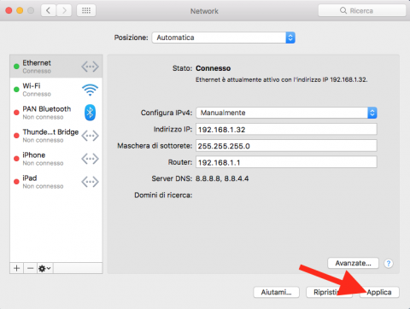The width and height of the screenshot is (410, 309).
Task: Open the gear actions menu
Action: pyautogui.click(x=44, y=268)
